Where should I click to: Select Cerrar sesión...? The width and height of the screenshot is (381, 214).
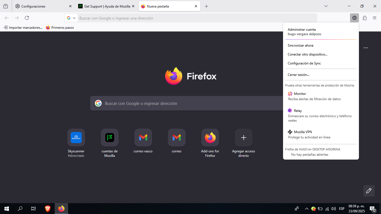(321, 75)
